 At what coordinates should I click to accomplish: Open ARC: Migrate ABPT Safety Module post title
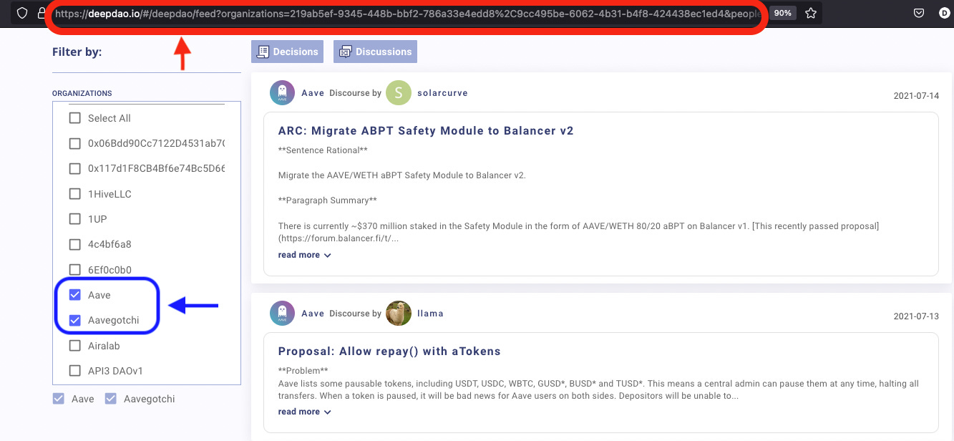[x=426, y=131]
